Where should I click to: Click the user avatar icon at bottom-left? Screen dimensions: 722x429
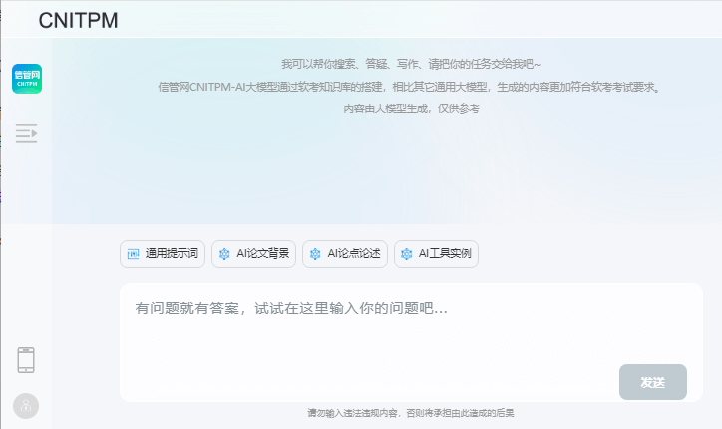(26, 405)
